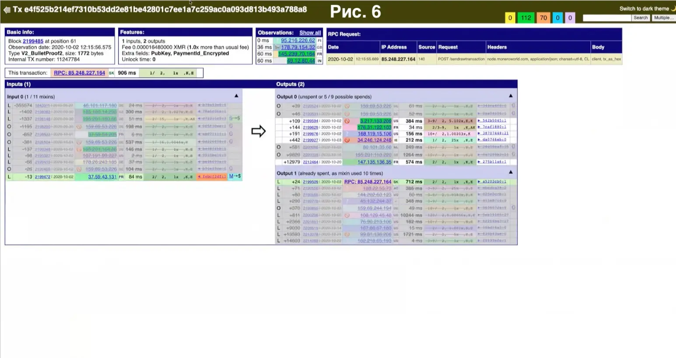Click POST /sendrawtransaction cell
Screen dimensions: 676x358
[x=461, y=59]
